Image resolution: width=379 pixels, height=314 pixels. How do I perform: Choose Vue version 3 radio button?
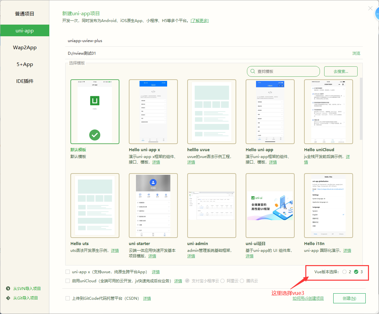[x=356, y=272]
